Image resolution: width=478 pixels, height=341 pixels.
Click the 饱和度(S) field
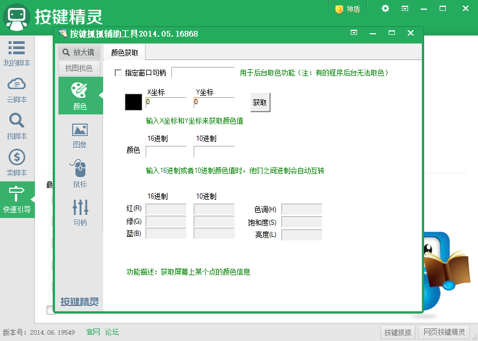click(302, 222)
